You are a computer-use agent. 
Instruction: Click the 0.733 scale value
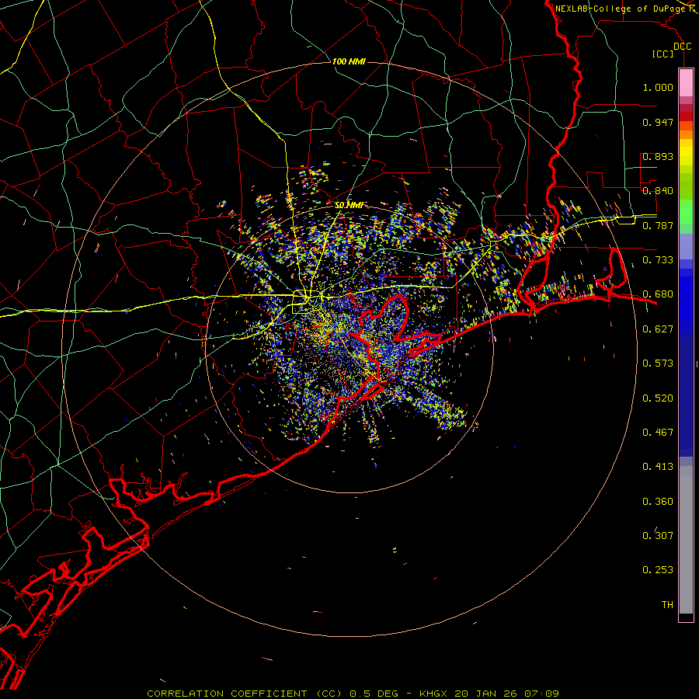(x=658, y=260)
